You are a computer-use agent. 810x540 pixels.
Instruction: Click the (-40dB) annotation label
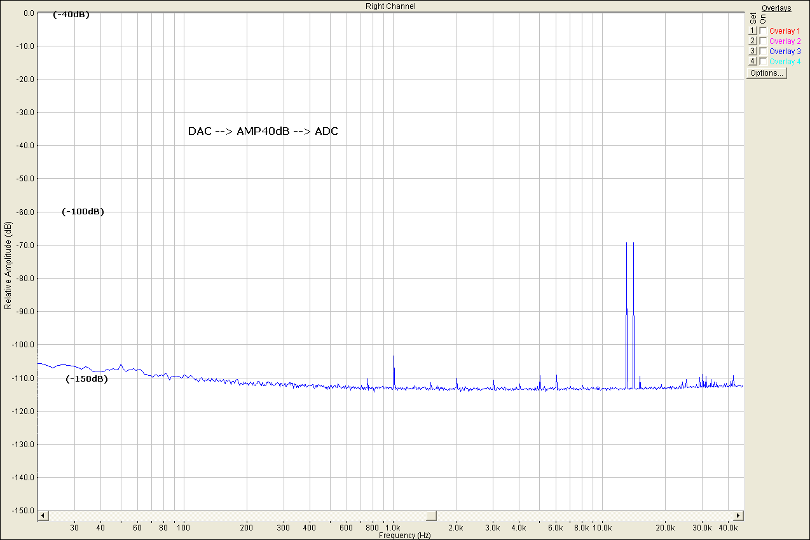pos(71,15)
